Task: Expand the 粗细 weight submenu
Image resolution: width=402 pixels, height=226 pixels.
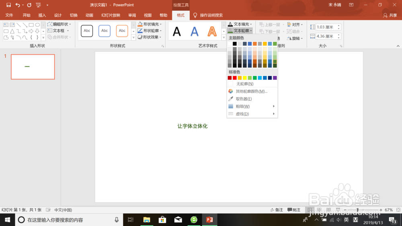Action: (252, 106)
